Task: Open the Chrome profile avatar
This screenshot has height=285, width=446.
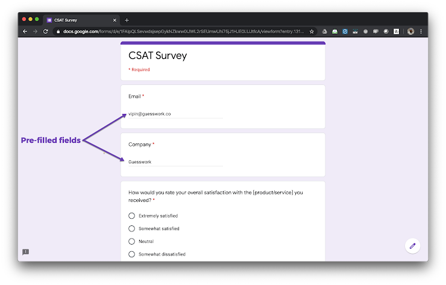Action: [x=410, y=31]
